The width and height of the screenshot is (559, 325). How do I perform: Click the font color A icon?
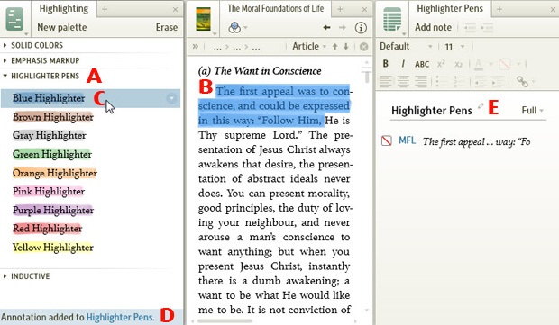tap(479, 64)
